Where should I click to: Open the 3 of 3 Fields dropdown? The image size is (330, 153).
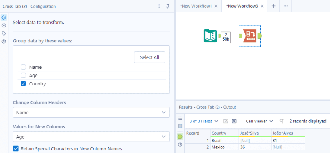(204, 121)
